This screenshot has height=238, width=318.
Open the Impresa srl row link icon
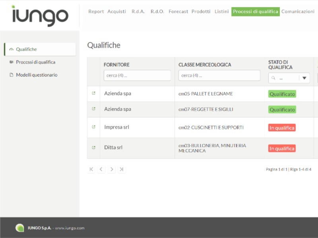pos(93,127)
